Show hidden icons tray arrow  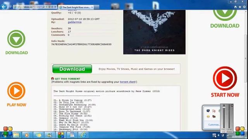[x=214, y=135]
